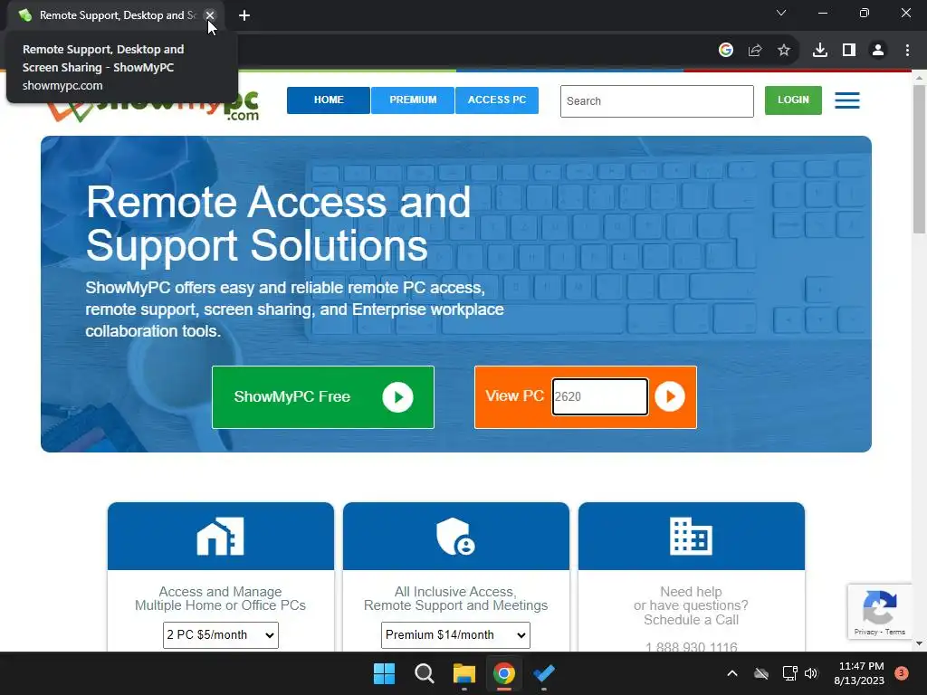The image size is (927, 695).
Task: Click 'All Inclusive Access' card text
Action: 455,599
